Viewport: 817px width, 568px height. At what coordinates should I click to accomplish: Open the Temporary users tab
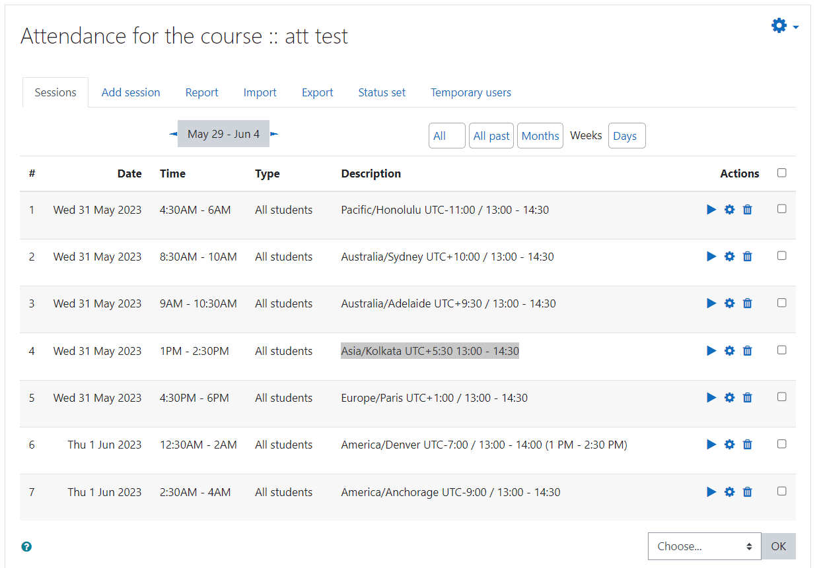click(470, 92)
